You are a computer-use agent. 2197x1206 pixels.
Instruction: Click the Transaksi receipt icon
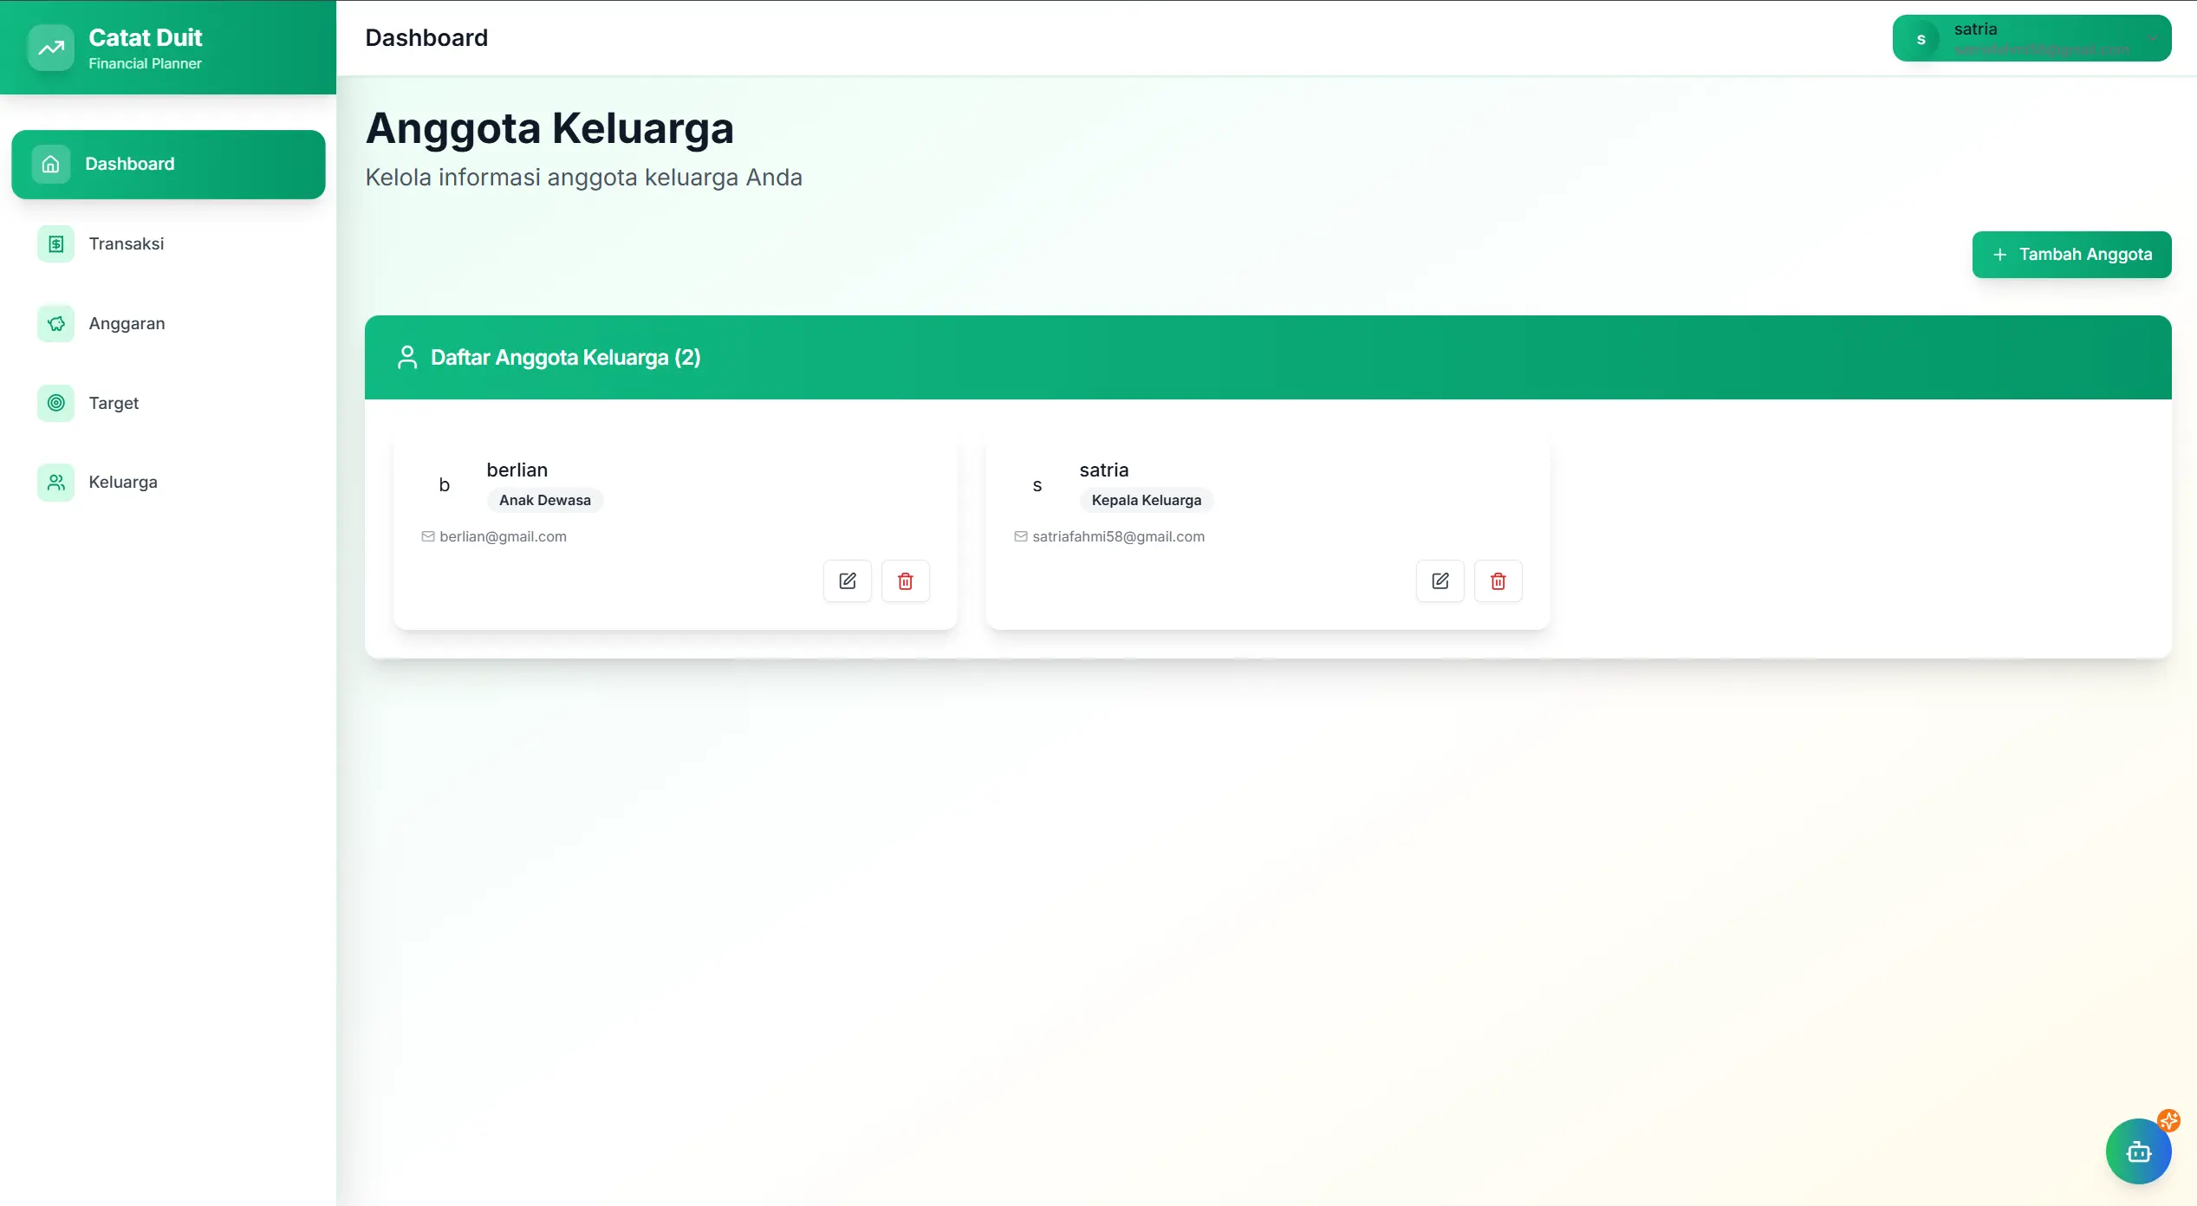[x=55, y=244]
